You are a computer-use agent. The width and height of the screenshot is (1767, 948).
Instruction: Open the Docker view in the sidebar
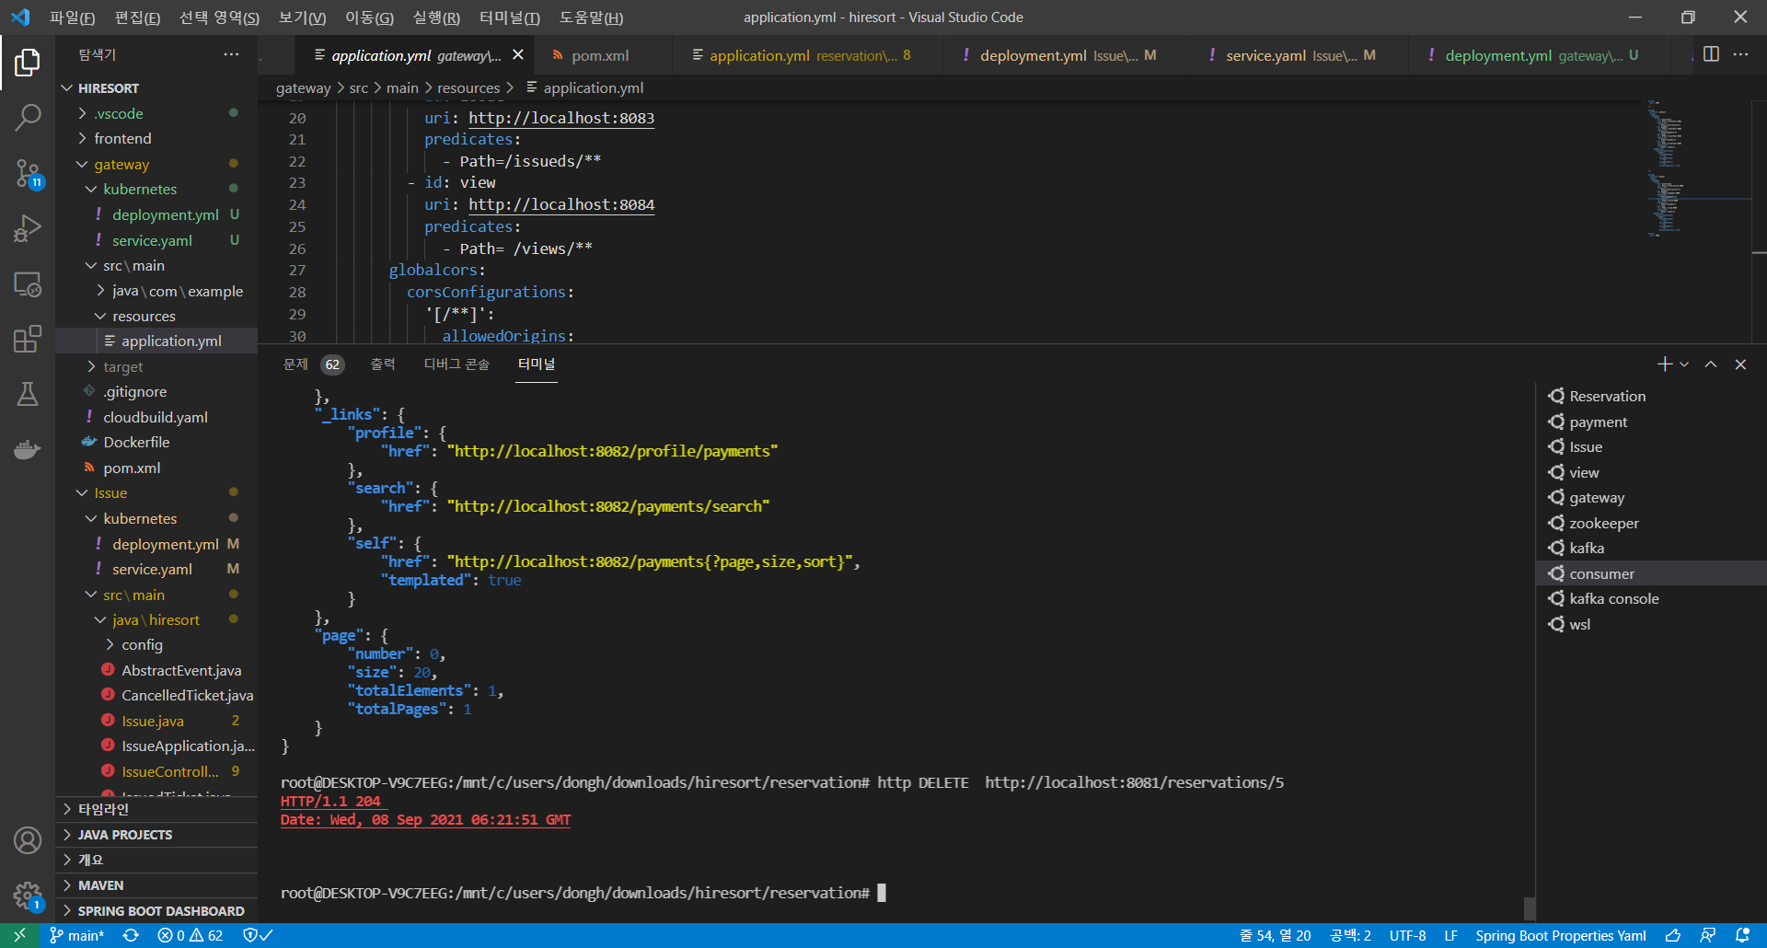(28, 449)
